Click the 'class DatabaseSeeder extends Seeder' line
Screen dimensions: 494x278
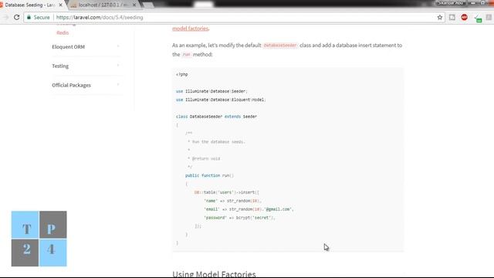coord(216,117)
